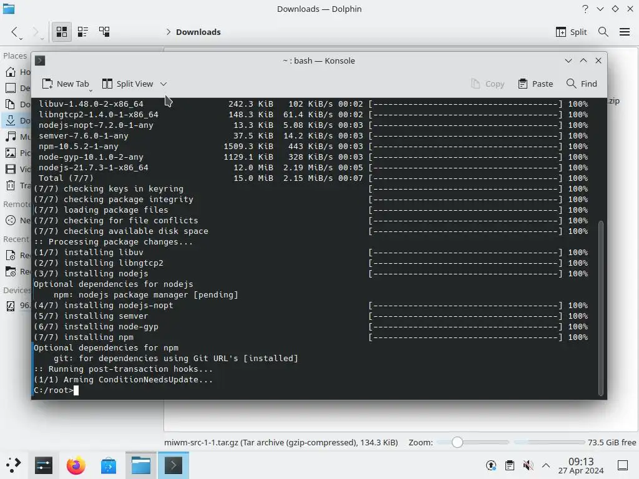Switch Dolphin to Icons view mode
The height and width of the screenshot is (479, 639).
62,32
